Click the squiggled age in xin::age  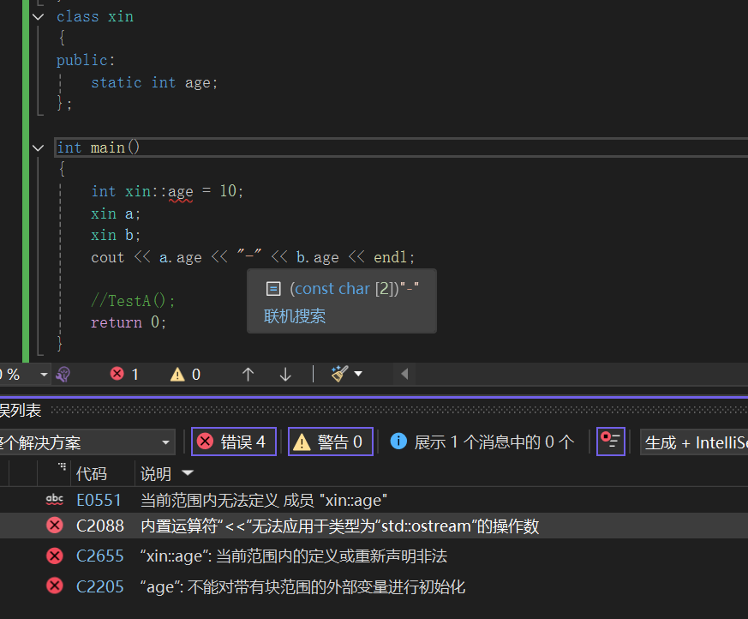pyautogui.click(x=180, y=192)
